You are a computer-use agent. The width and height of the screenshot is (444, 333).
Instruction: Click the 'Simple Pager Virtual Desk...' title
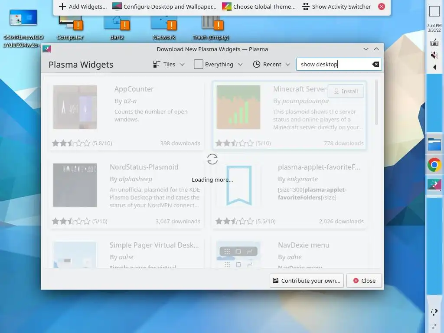pyautogui.click(x=154, y=245)
